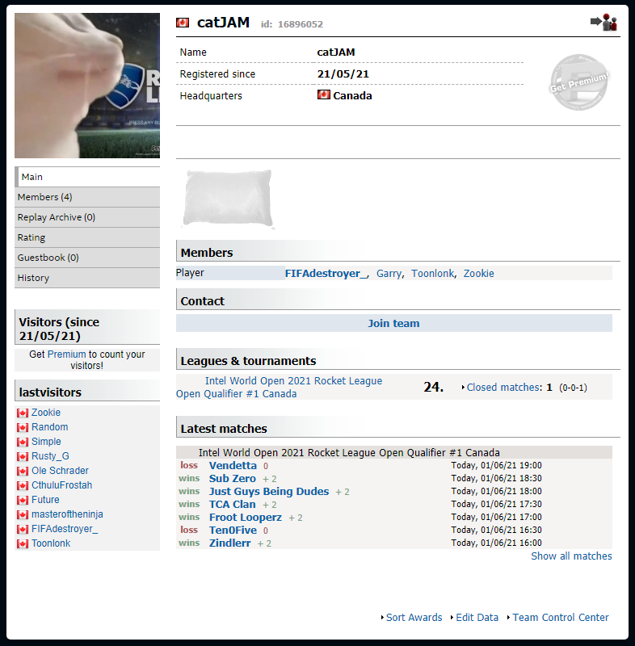Open Intel World Open 2021 tournament link
Viewport: 635px width, 646px height.
point(279,388)
